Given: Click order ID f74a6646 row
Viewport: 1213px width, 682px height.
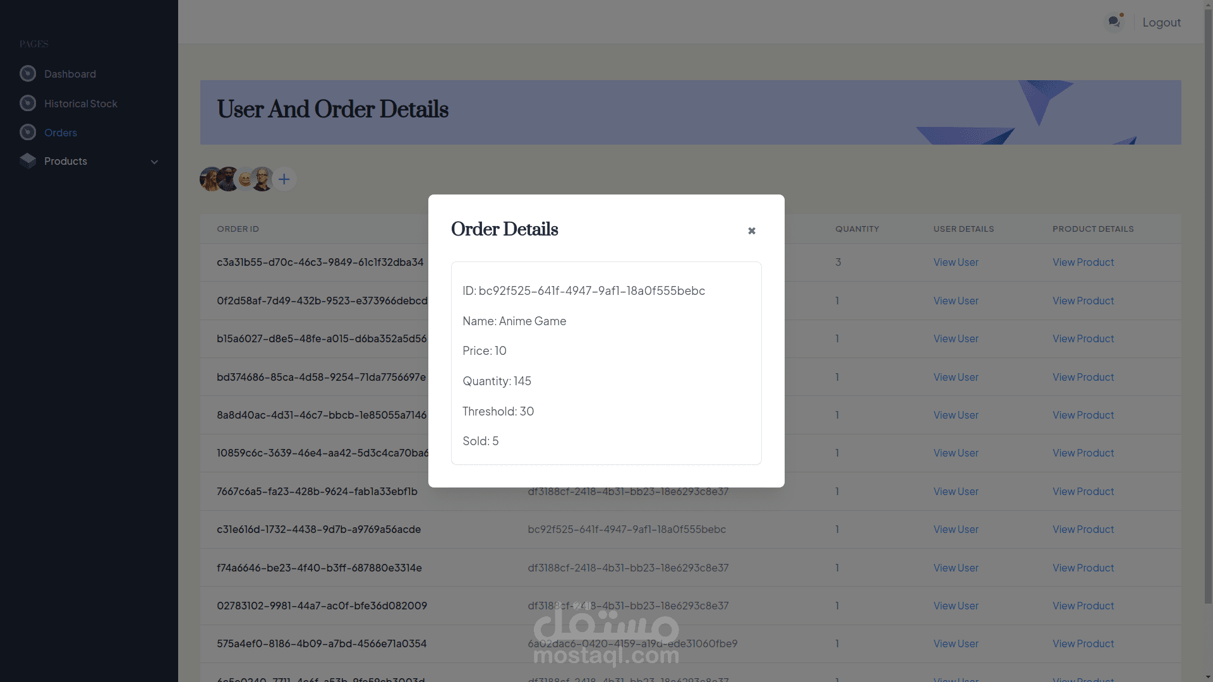Looking at the screenshot, I should click(x=319, y=568).
